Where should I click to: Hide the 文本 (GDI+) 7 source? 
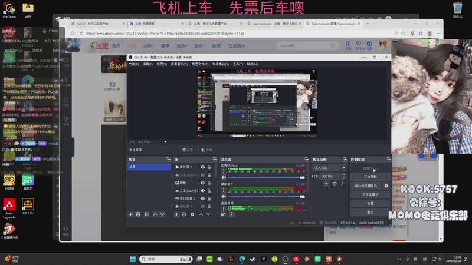click(202, 190)
